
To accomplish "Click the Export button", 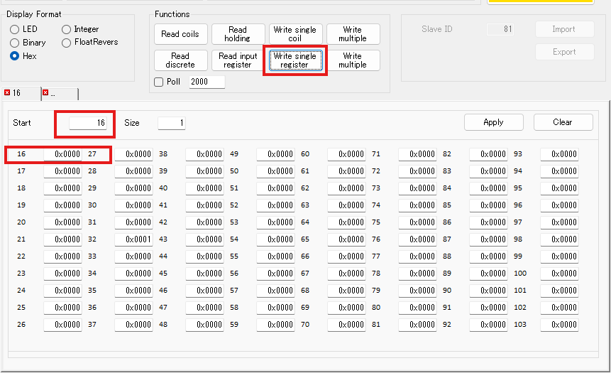I will (x=565, y=52).
